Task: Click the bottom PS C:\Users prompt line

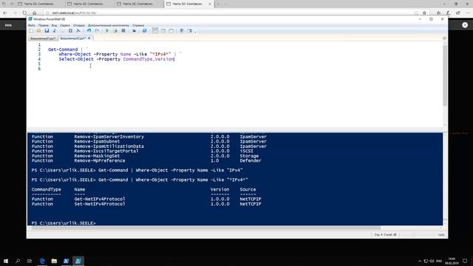Action: (64, 223)
